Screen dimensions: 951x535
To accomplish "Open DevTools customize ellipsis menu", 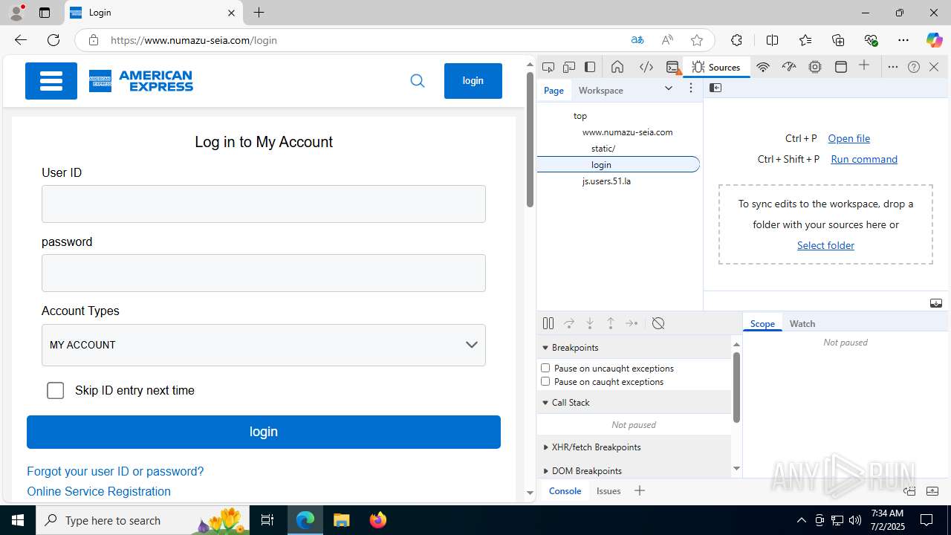I will [x=893, y=67].
